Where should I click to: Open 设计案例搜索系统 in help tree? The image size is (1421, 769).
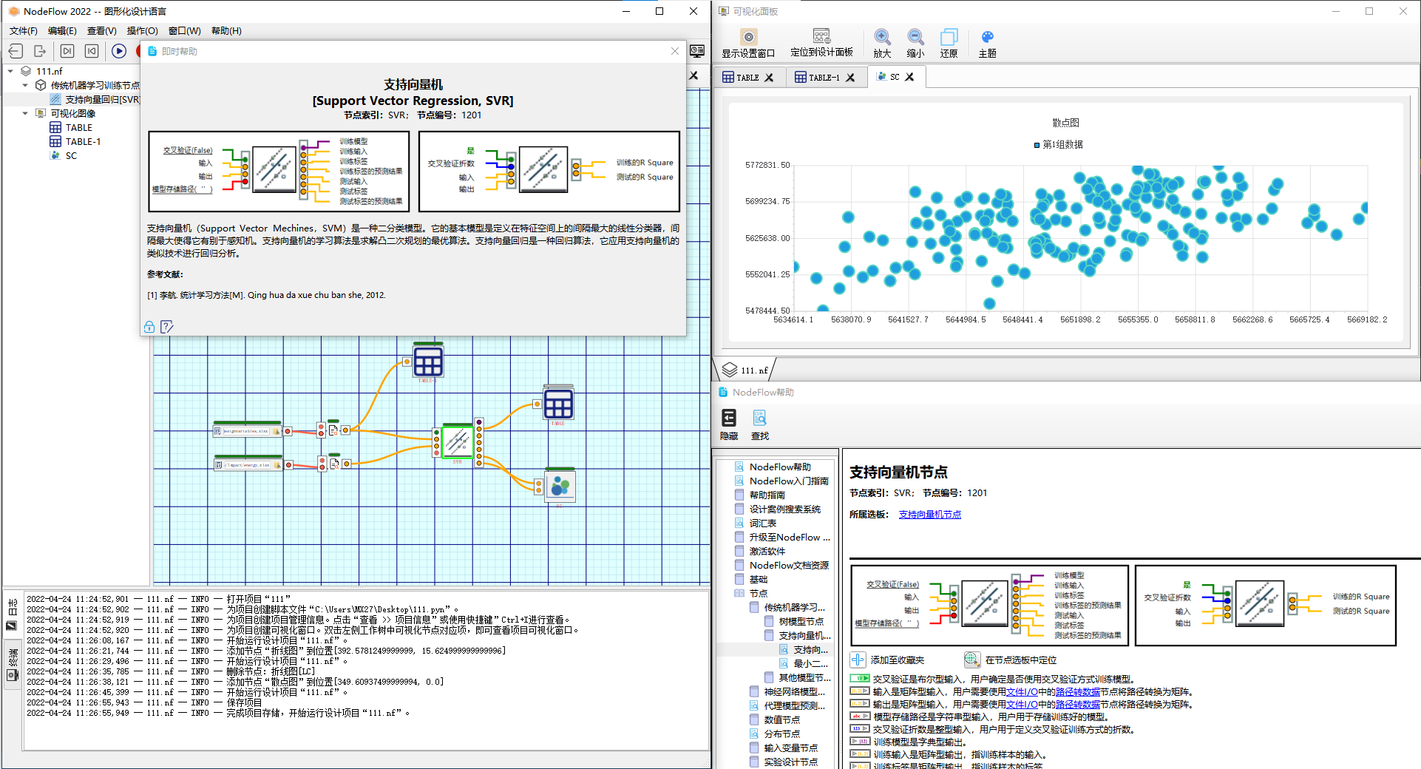tap(778, 509)
